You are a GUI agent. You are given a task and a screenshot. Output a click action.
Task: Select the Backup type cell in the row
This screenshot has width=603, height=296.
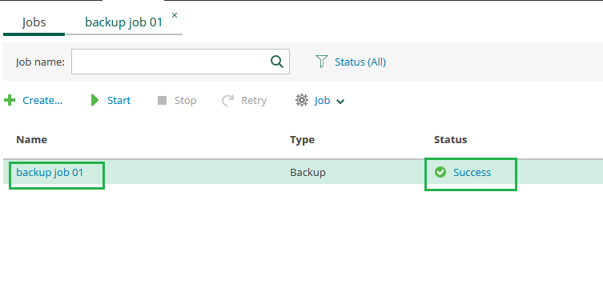coord(308,173)
